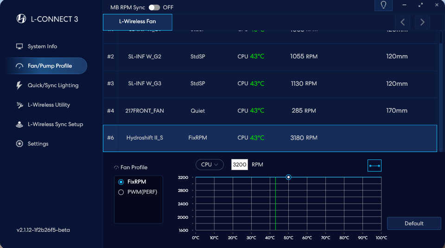Select the PWM(PERF) fan profile option
This screenshot has width=445, height=248.
point(121,192)
